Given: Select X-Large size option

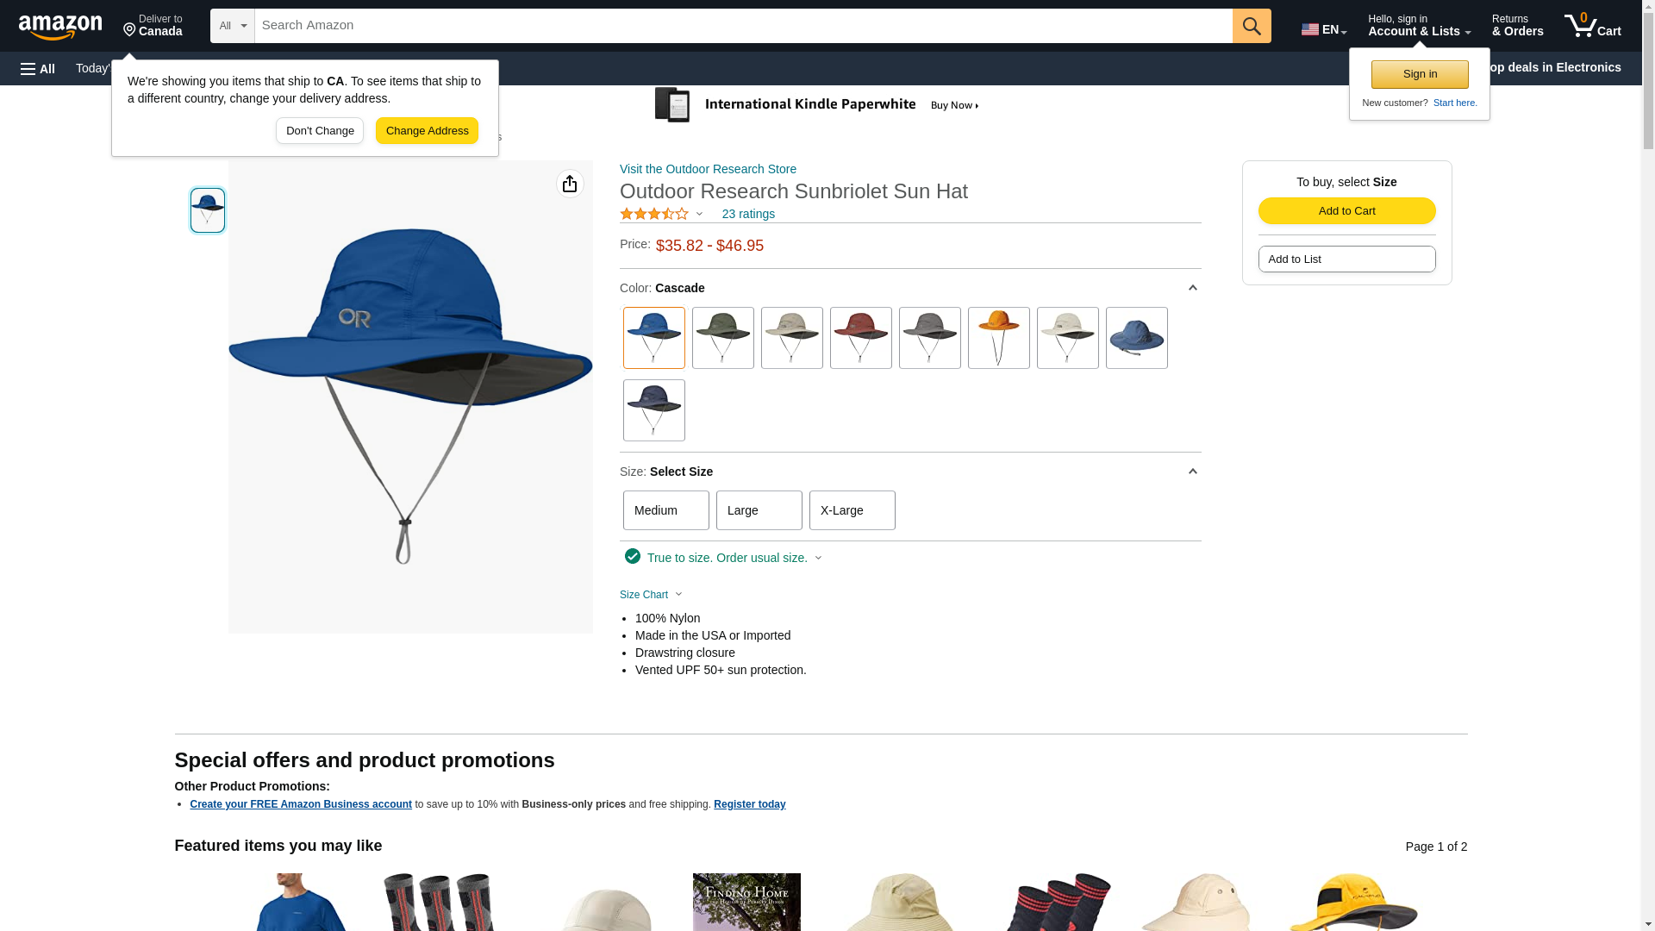Looking at the screenshot, I should click(x=852, y=510).
